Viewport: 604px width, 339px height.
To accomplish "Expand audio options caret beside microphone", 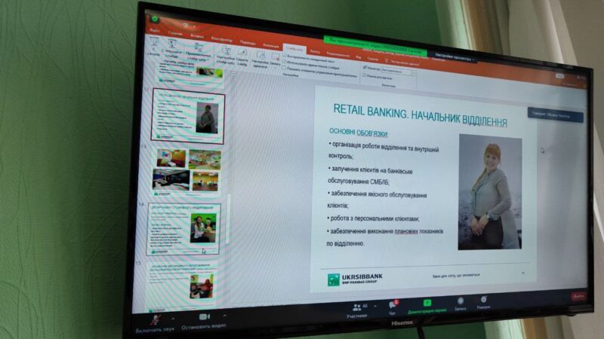I will 173,319.
